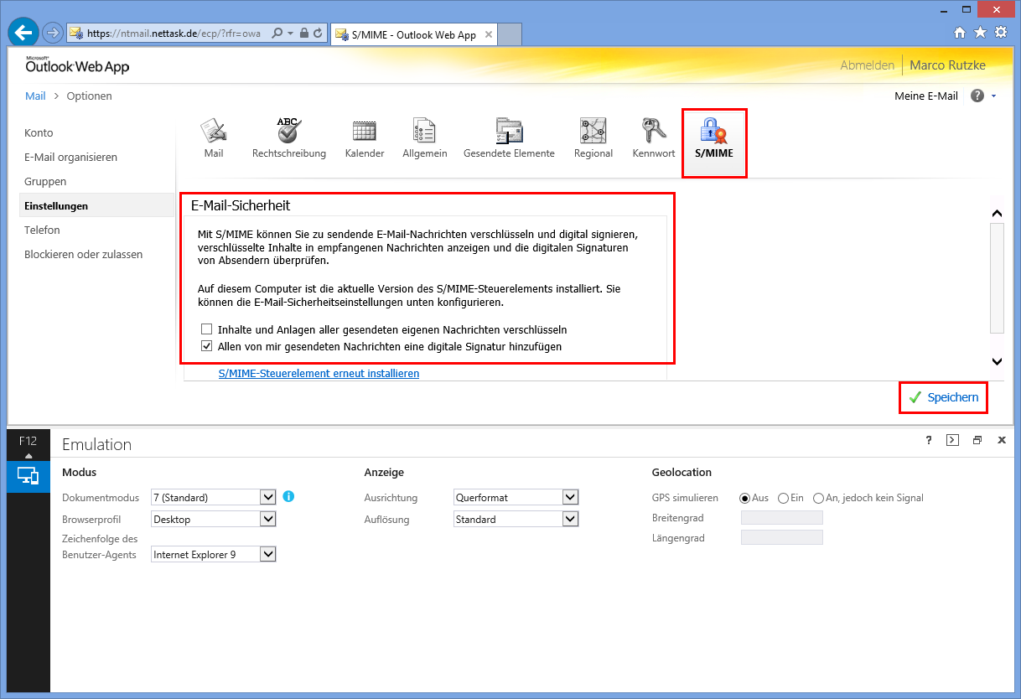Click the Breitengrad input field
The height and width of the screenshot is (699, 1021).
point(782,518)
